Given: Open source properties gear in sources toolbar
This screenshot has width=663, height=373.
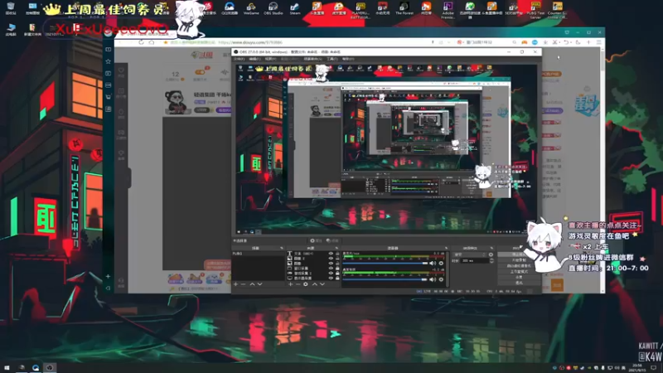Looking at the screenshot, I should (306, 284).
